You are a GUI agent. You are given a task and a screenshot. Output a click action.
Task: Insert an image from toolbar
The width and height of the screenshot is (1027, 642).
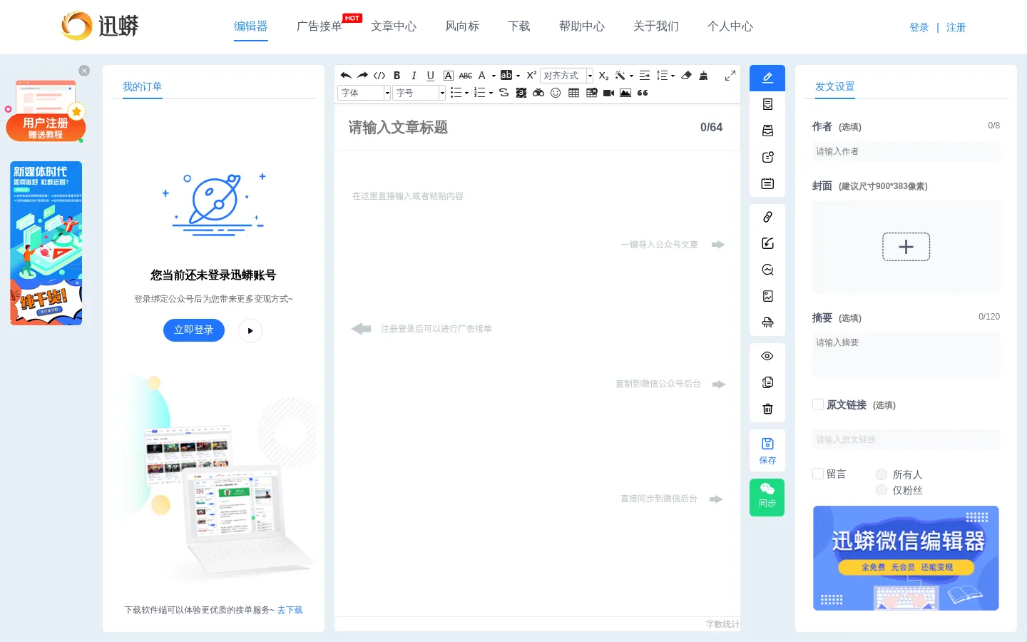[x=625, y=93]
